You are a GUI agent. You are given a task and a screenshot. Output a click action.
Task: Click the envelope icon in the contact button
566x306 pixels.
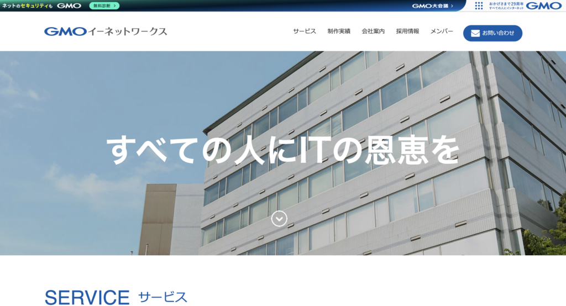pyautogui.click(x=475, y=33)
